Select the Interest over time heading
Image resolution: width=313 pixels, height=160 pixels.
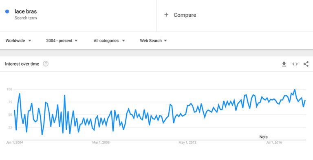tap(22, 64)
